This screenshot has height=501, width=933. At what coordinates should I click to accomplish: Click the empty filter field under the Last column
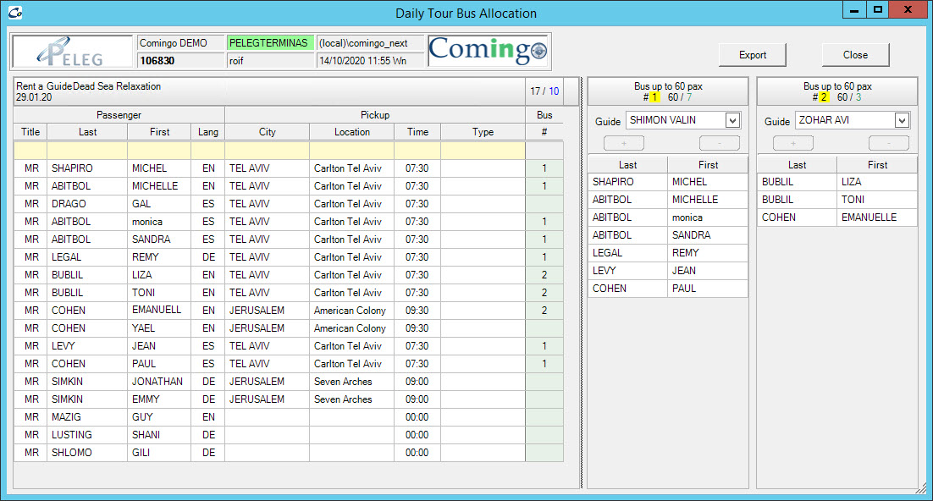click(87, 150)
